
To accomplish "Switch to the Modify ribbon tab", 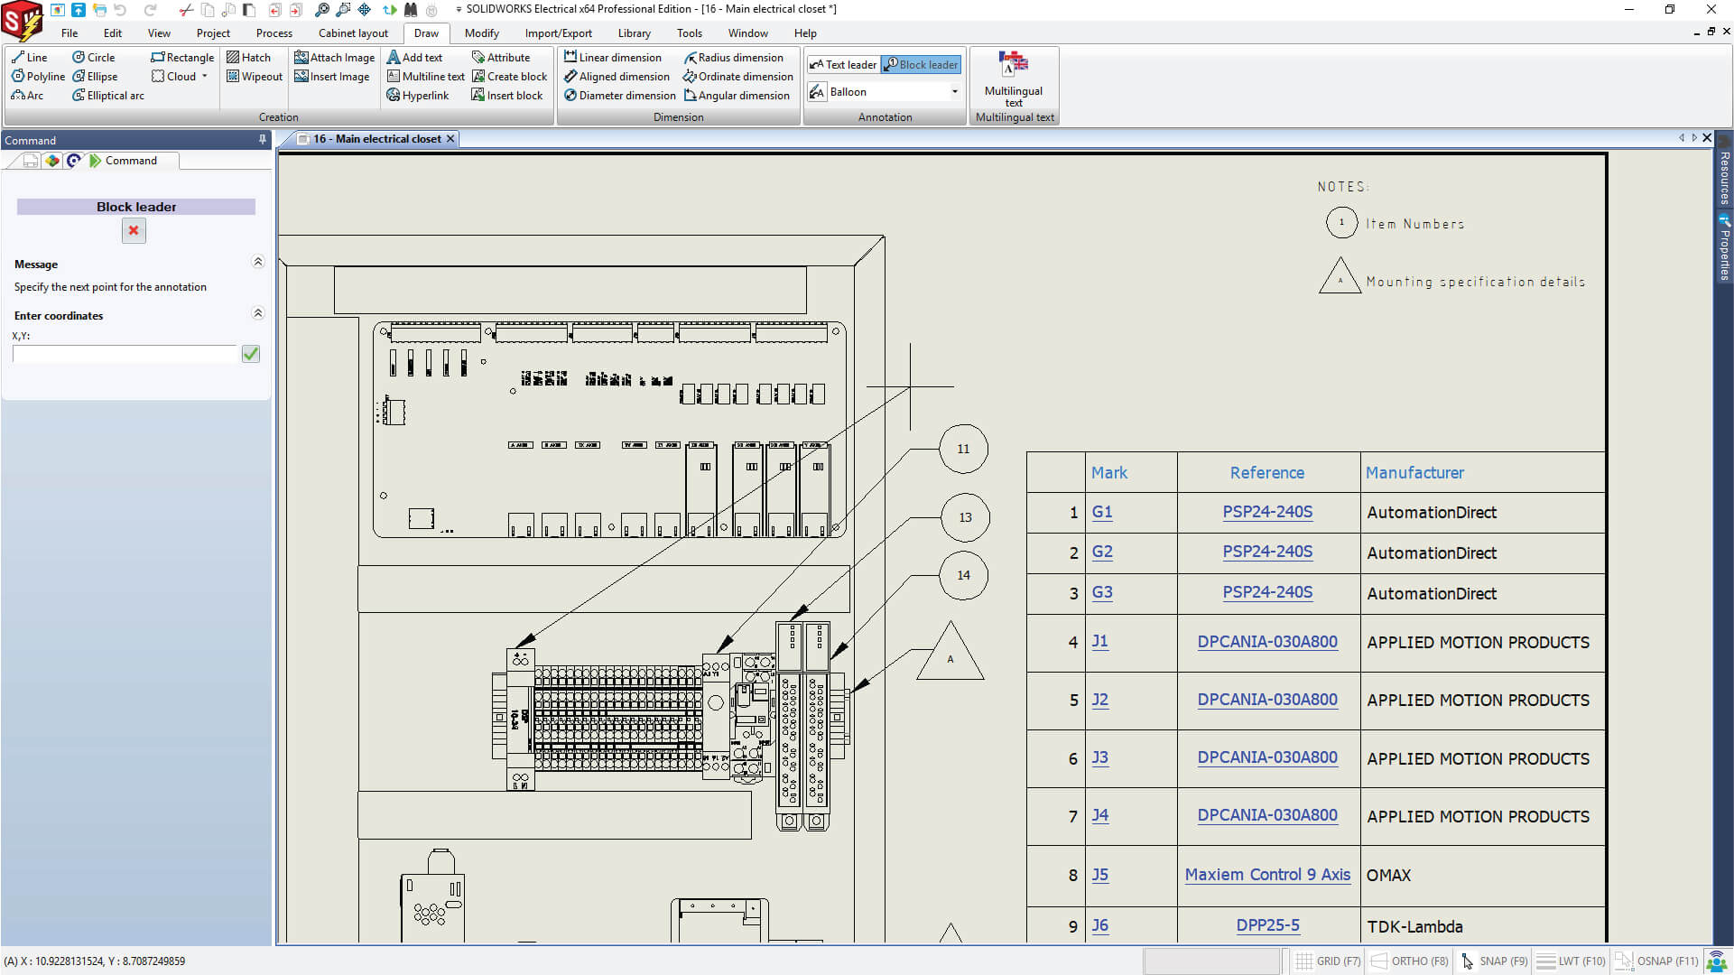I will [x=482, y=33].
